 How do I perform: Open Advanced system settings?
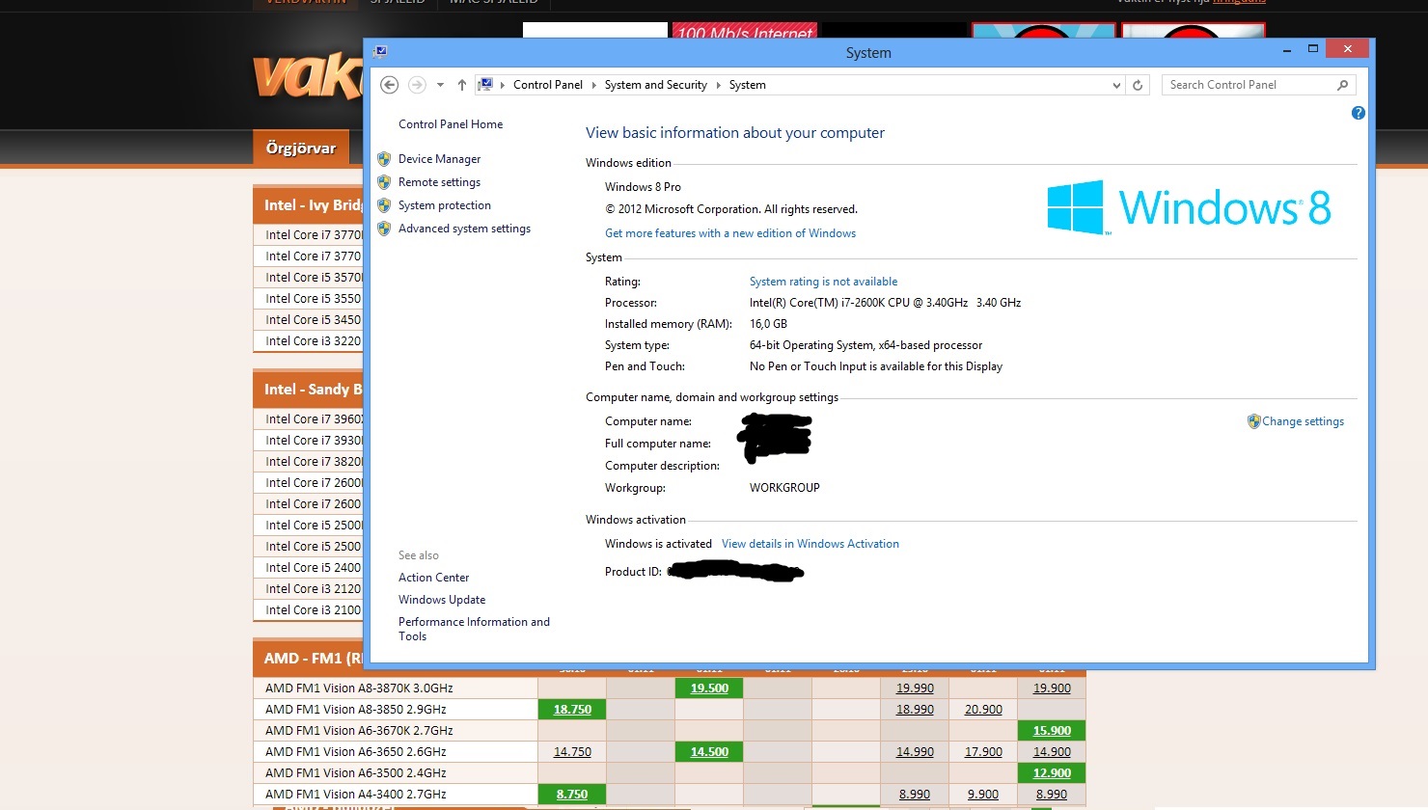click(x=464, y=229)
